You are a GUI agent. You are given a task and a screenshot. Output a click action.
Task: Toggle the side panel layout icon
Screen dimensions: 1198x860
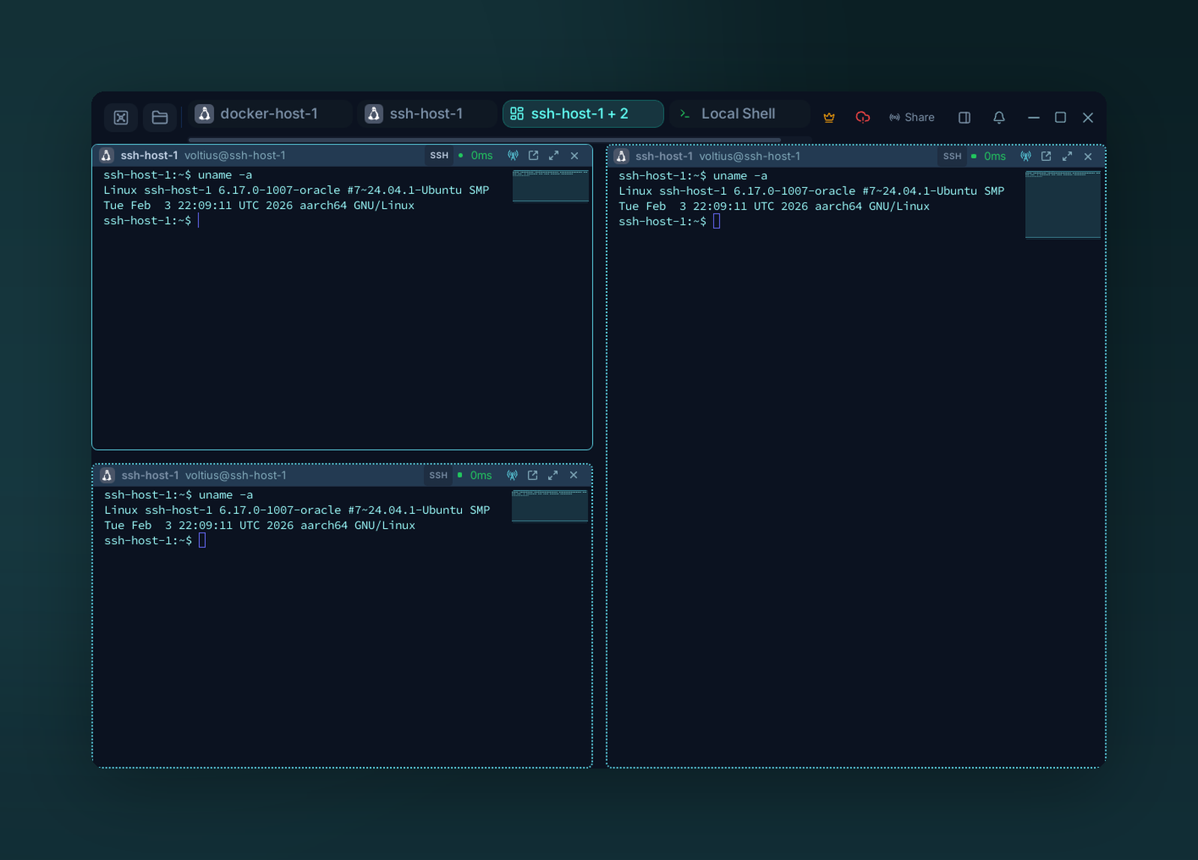pyautogui.click(x=964, y=118)
